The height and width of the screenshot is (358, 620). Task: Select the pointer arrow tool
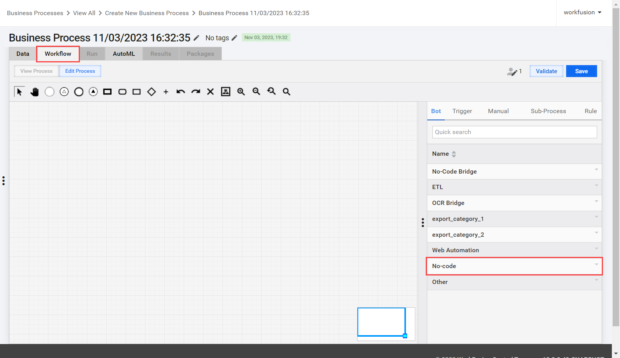[19, 91]
